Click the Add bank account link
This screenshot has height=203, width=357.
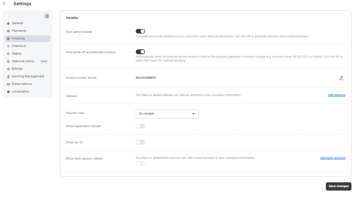333,158
